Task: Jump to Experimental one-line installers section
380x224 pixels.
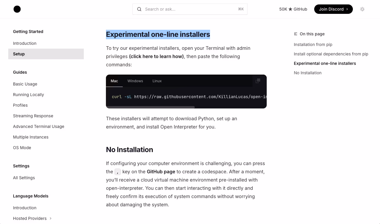Action: (x=325, y=63)
